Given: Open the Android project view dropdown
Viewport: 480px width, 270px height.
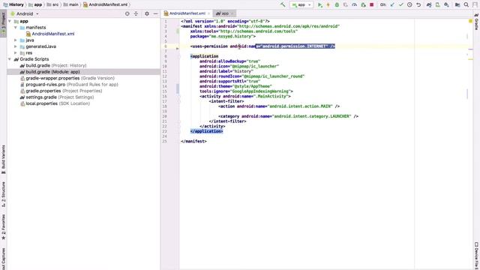Looking at the screenshot, I should [x=25, y=13].
